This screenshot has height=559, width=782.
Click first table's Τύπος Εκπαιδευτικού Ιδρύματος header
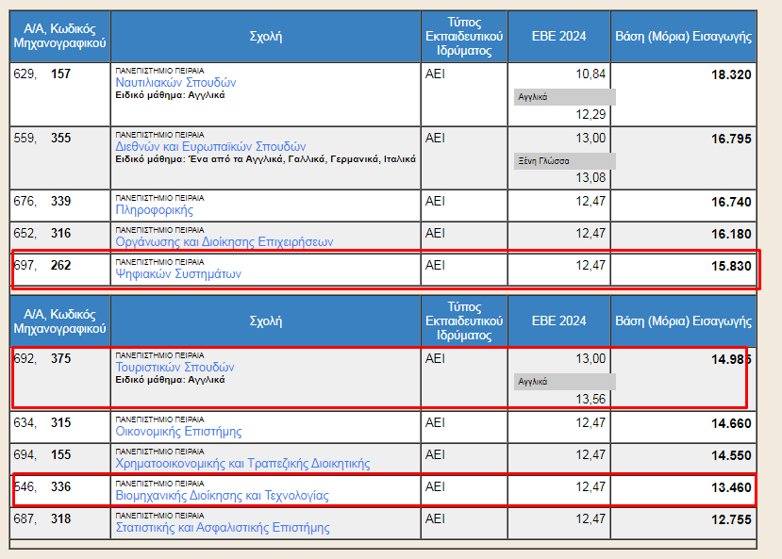[x=464, y=37]
